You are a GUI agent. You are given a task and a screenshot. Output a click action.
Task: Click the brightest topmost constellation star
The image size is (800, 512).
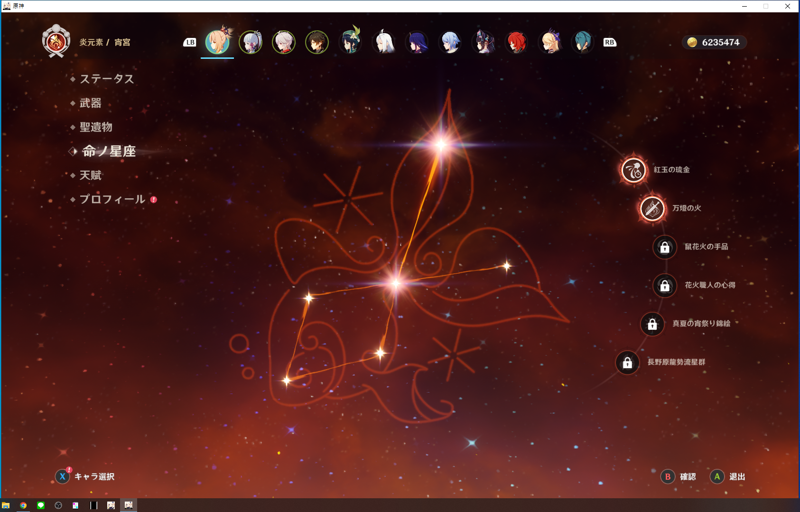(x=441, y=144)
